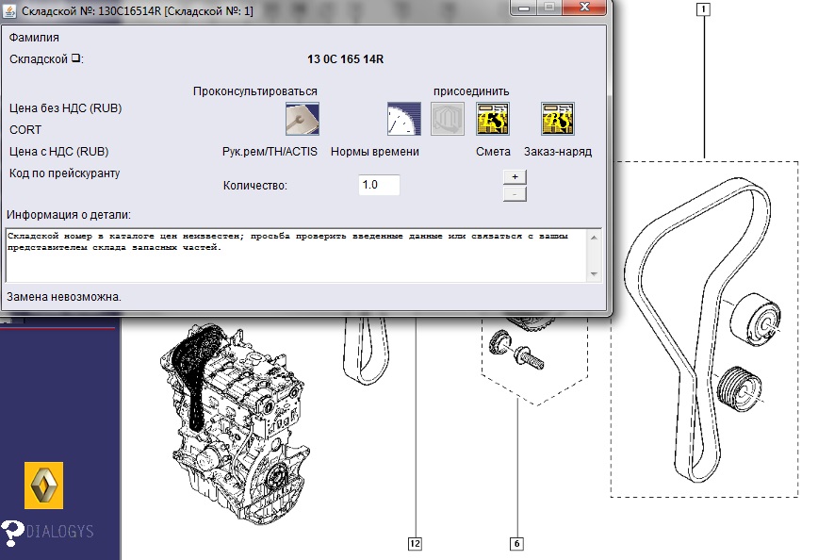Screen dimensions: 818x560
Task: Add part to Смета icon
Action: tap(493, 119)
